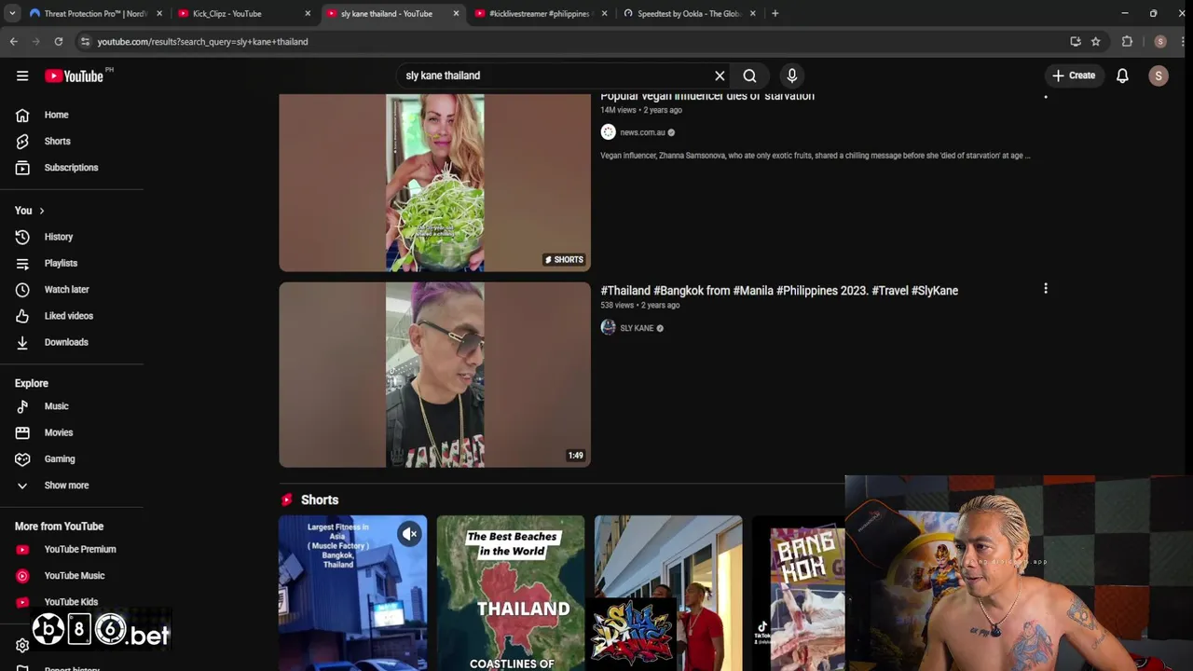The width and height of the screenshot is (1193, 671).
Task: Open tab search dropdown arrow
Action: tap(11, 13)
